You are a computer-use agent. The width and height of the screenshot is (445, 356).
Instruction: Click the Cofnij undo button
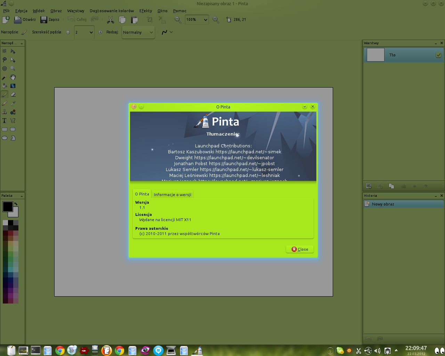coord(77,20)
